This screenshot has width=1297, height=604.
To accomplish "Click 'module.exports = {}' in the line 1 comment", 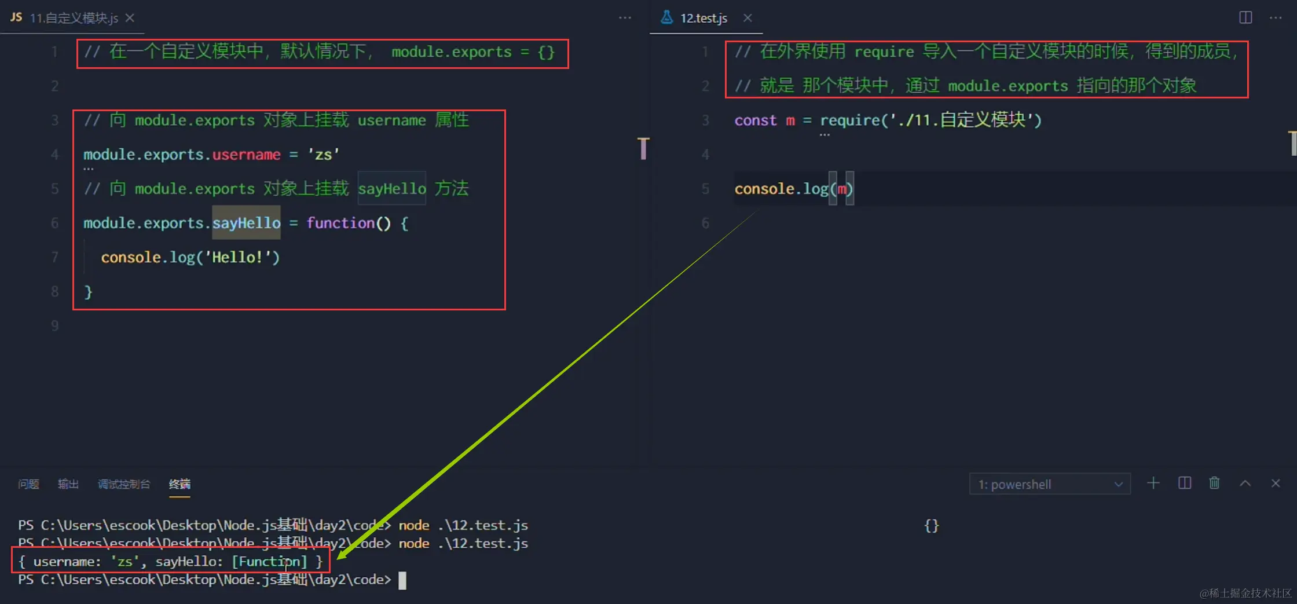I will click(x=473, y=52).
